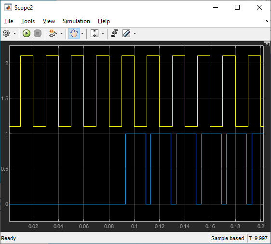Expand the pan/zoom tool dropdown arrow
The height and width of the screenshot is (244, 271).
[82, 34]
